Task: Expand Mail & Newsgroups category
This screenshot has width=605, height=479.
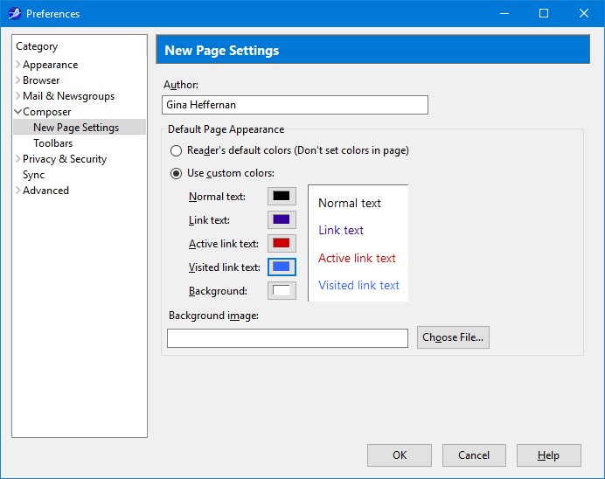Action: (17, 96)
